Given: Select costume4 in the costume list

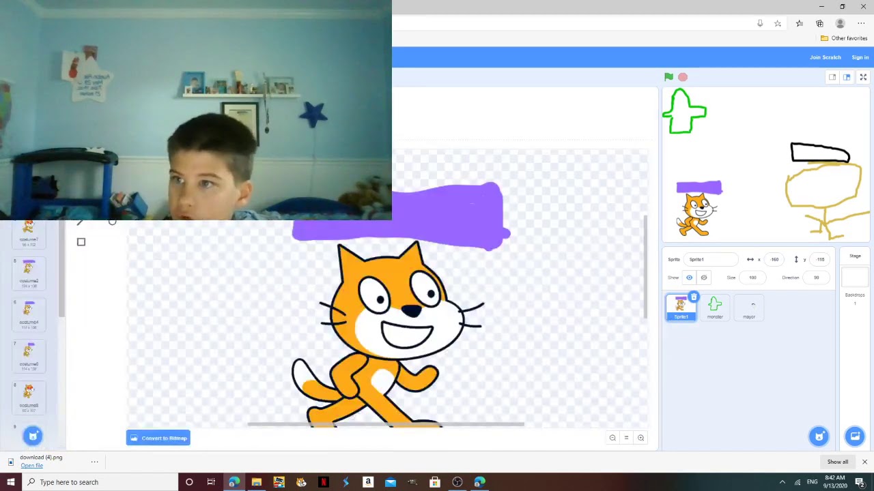Looking at the screenshot, I should tap(29, 314).
